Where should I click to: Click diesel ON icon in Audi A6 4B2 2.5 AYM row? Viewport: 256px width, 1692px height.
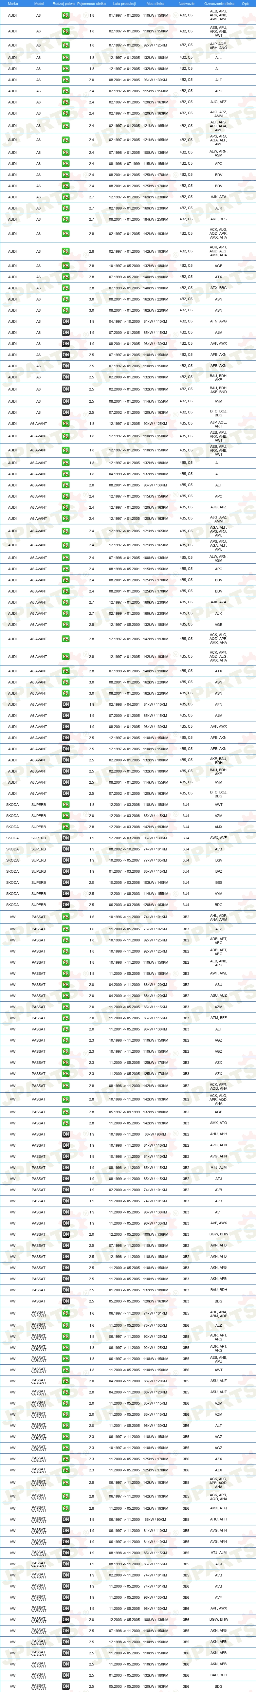point(66,401)
